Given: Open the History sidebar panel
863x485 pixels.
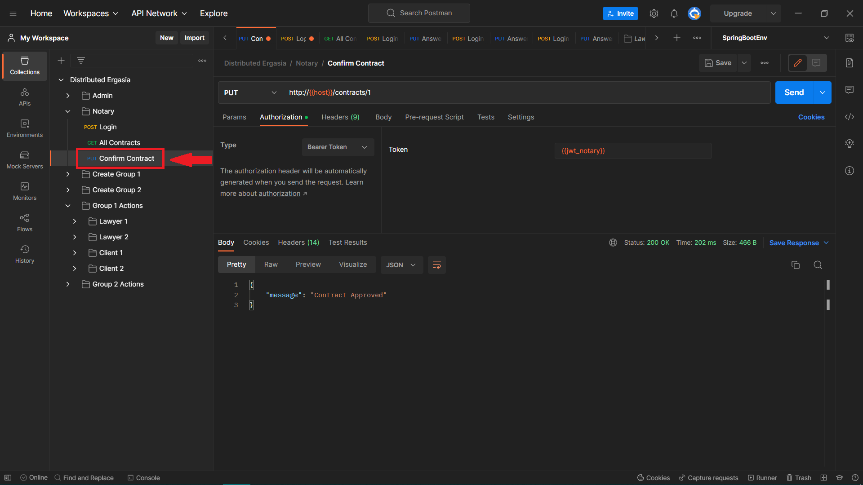Looking at the screenshot, I should tap(25, 255).
